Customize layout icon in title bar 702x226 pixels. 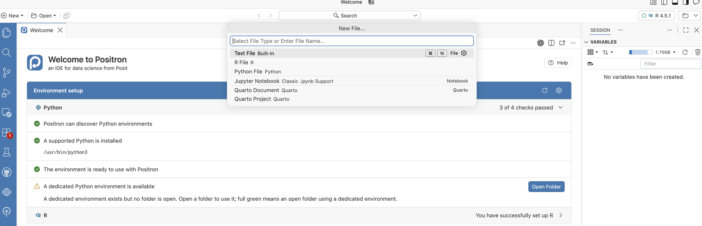[653, 2]
